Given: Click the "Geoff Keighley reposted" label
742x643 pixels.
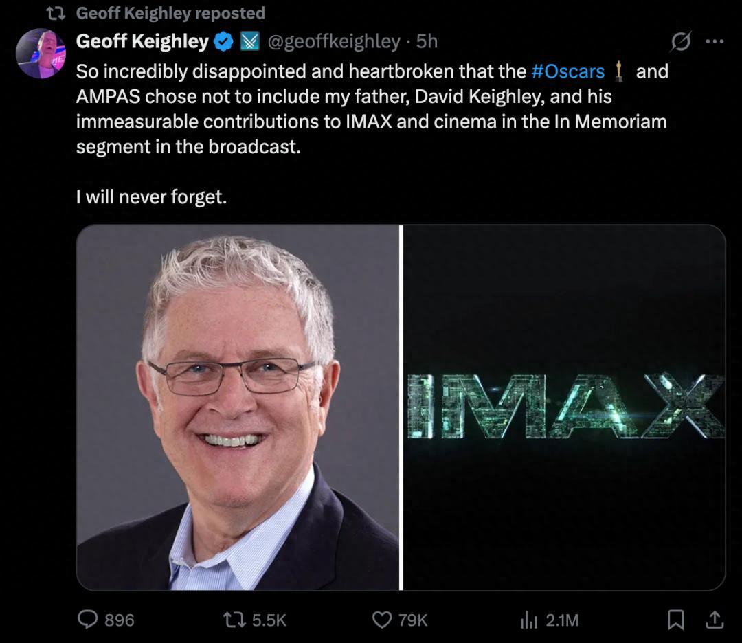Looking at the screenshot, I should 170,13.
